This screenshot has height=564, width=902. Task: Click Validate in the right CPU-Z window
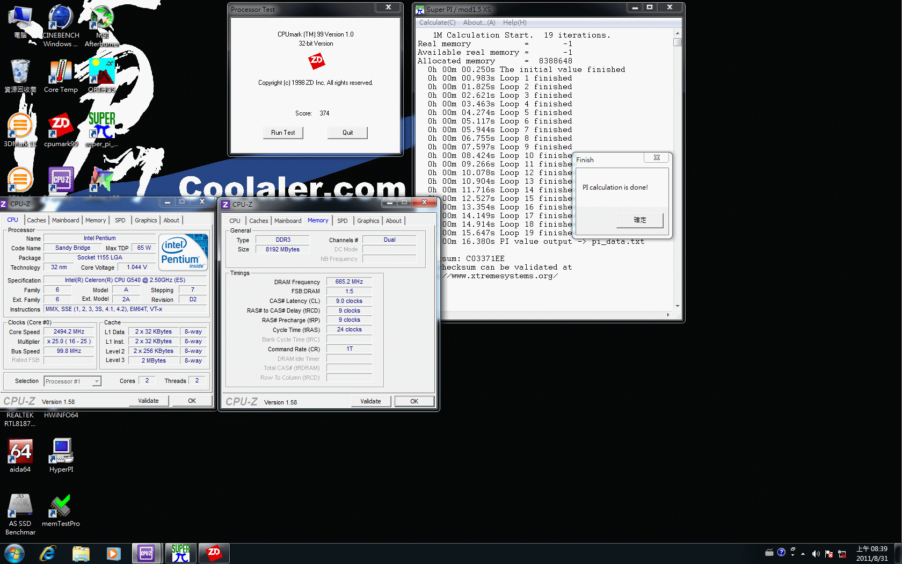click(x=370, y=401)
